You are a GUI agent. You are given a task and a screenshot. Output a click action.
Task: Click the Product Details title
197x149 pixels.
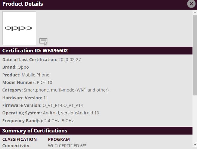coord(23,4)
